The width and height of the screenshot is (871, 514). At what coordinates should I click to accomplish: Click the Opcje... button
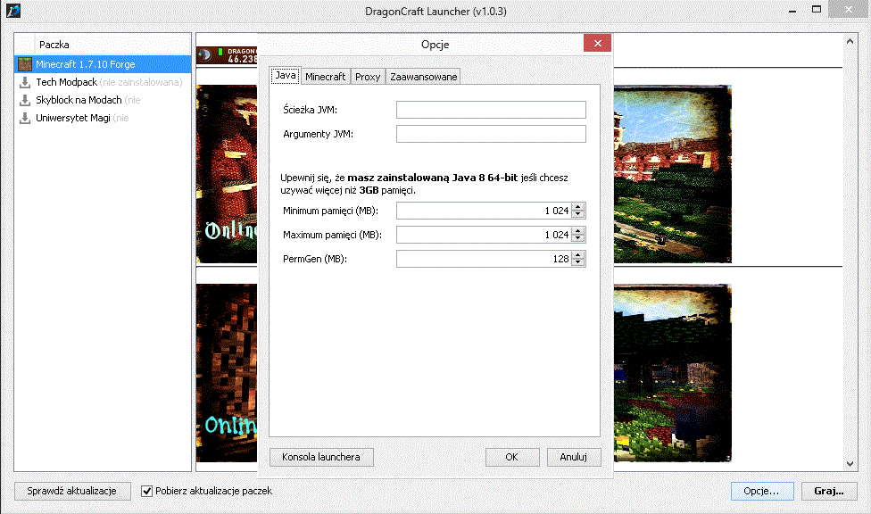761,491
